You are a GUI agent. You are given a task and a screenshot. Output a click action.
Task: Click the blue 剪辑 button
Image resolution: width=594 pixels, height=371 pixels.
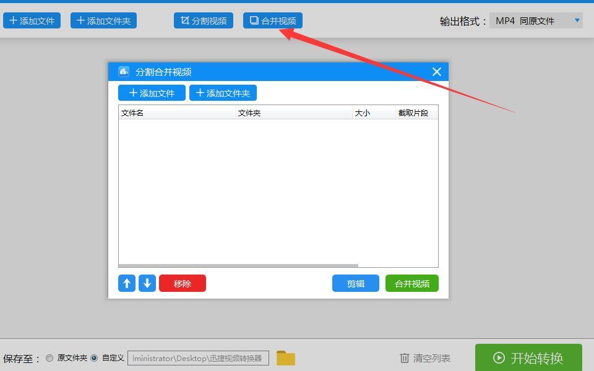coord(356,283)
